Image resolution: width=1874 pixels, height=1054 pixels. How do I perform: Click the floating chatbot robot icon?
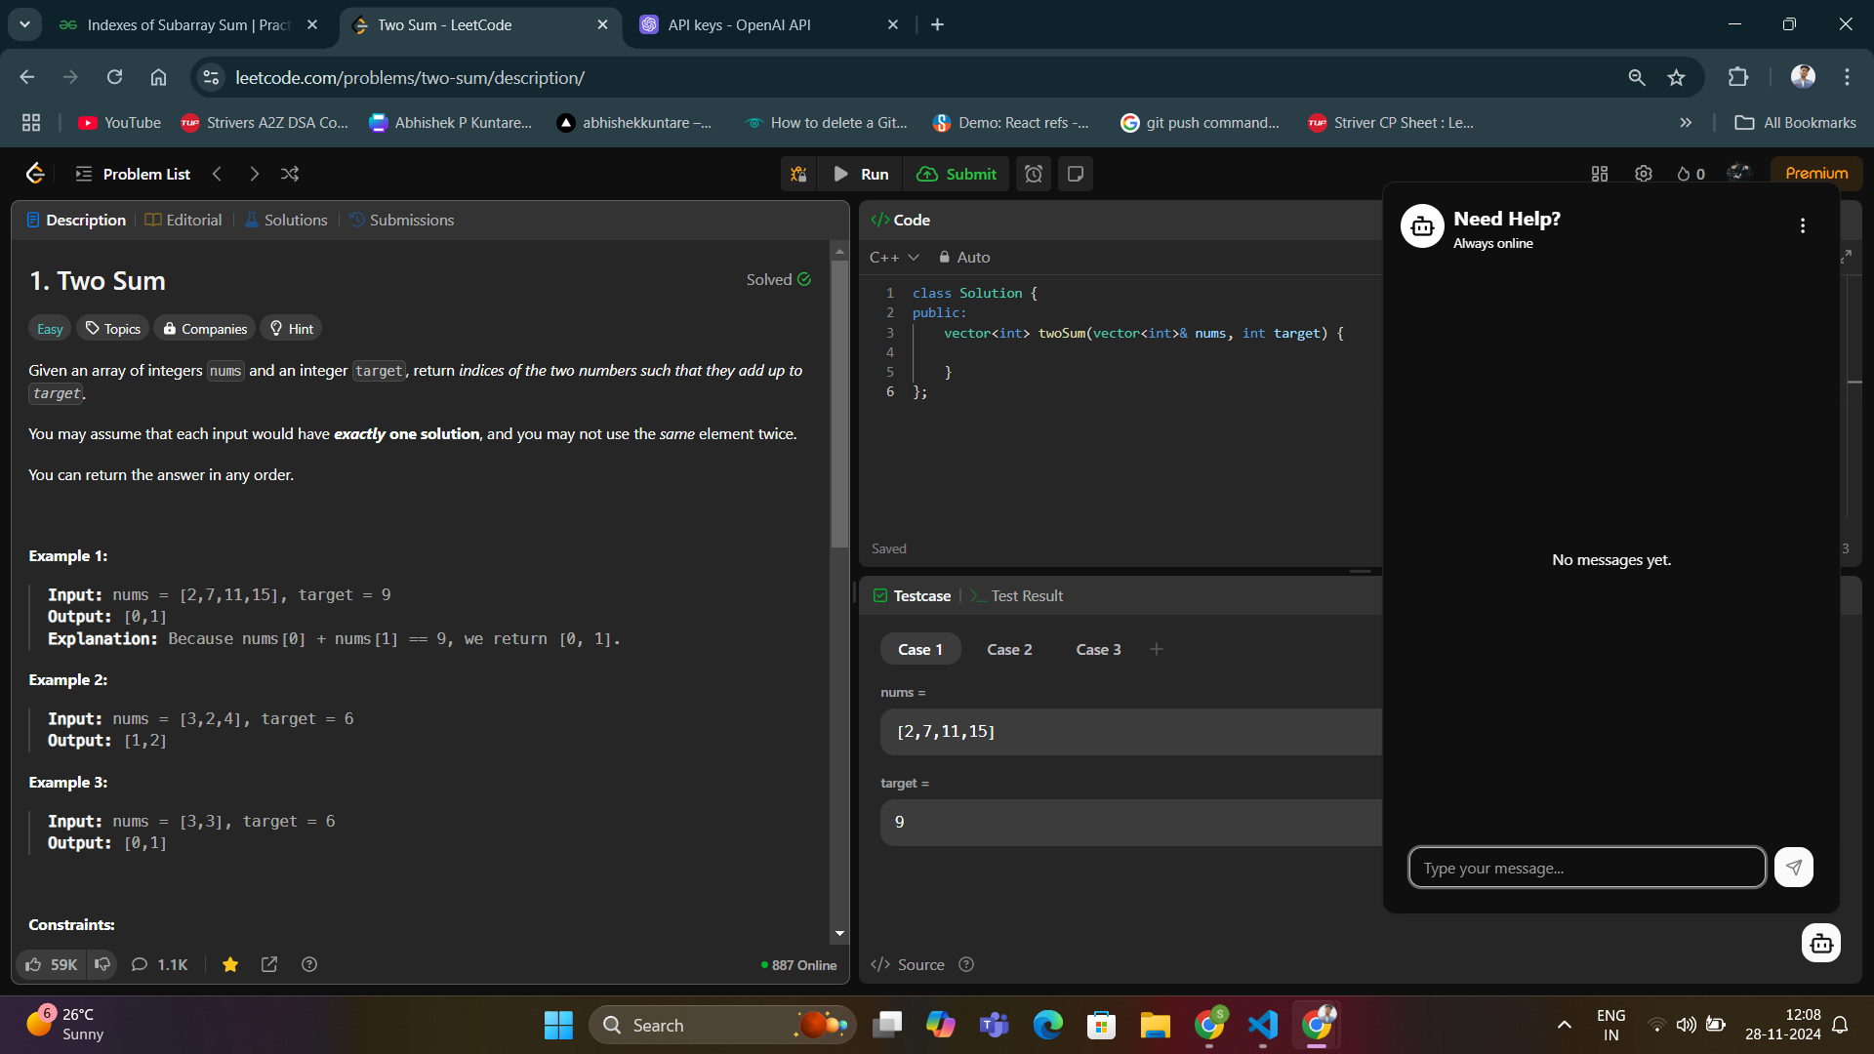(1820, 943)
